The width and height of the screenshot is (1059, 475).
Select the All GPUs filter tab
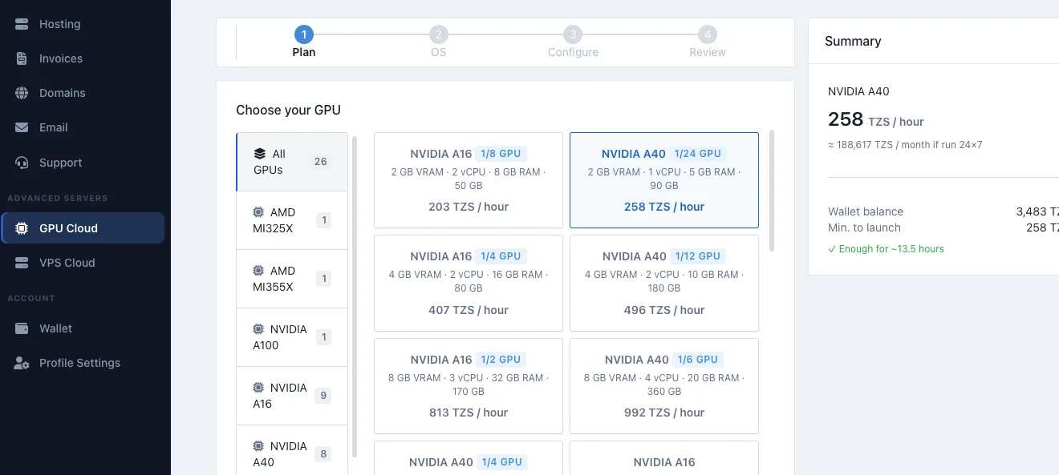click(292, 162)
